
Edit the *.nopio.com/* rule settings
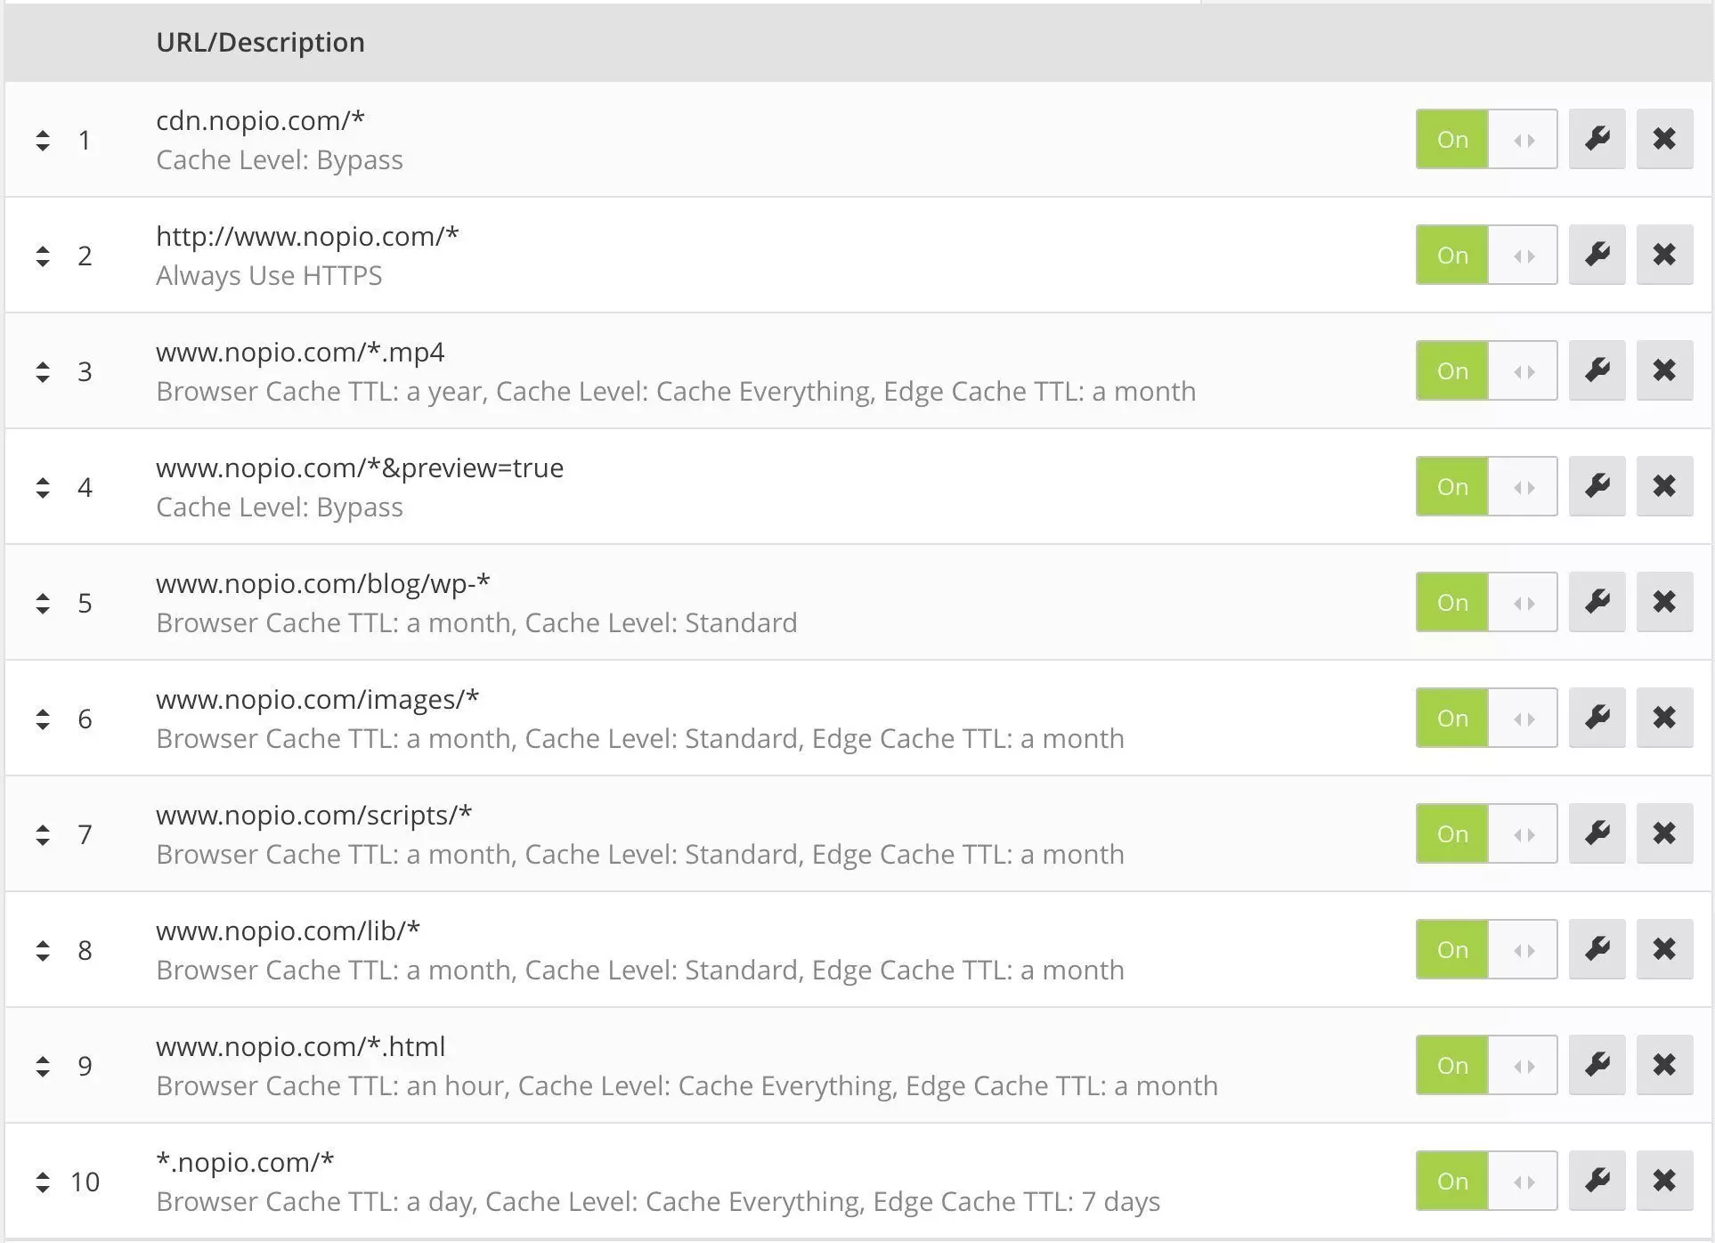coord(1597,1181)
